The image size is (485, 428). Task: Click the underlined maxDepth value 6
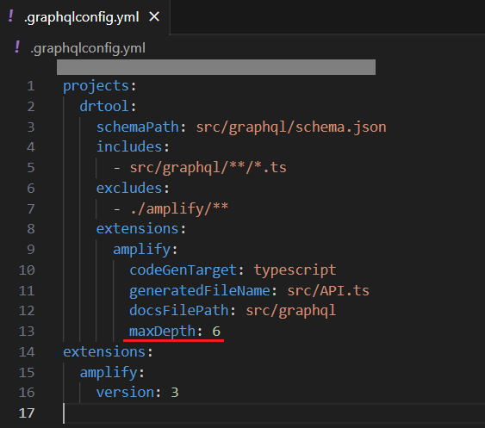tap(216, 332)
